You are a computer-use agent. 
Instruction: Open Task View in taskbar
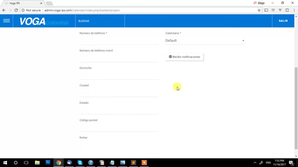point(26,163)
